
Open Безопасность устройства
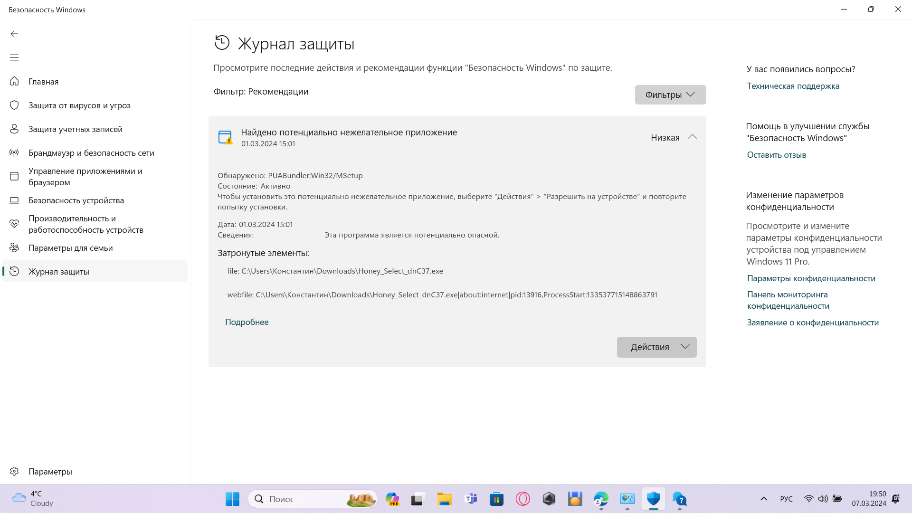pos(95,200)
